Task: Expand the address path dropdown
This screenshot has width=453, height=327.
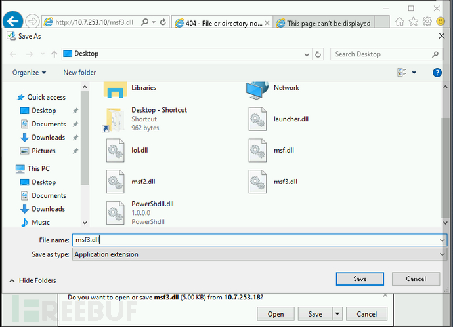Action: [307, 54]
